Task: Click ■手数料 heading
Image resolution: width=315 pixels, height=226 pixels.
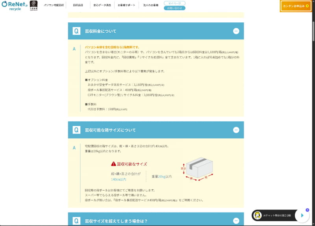Action: (91, 104)
